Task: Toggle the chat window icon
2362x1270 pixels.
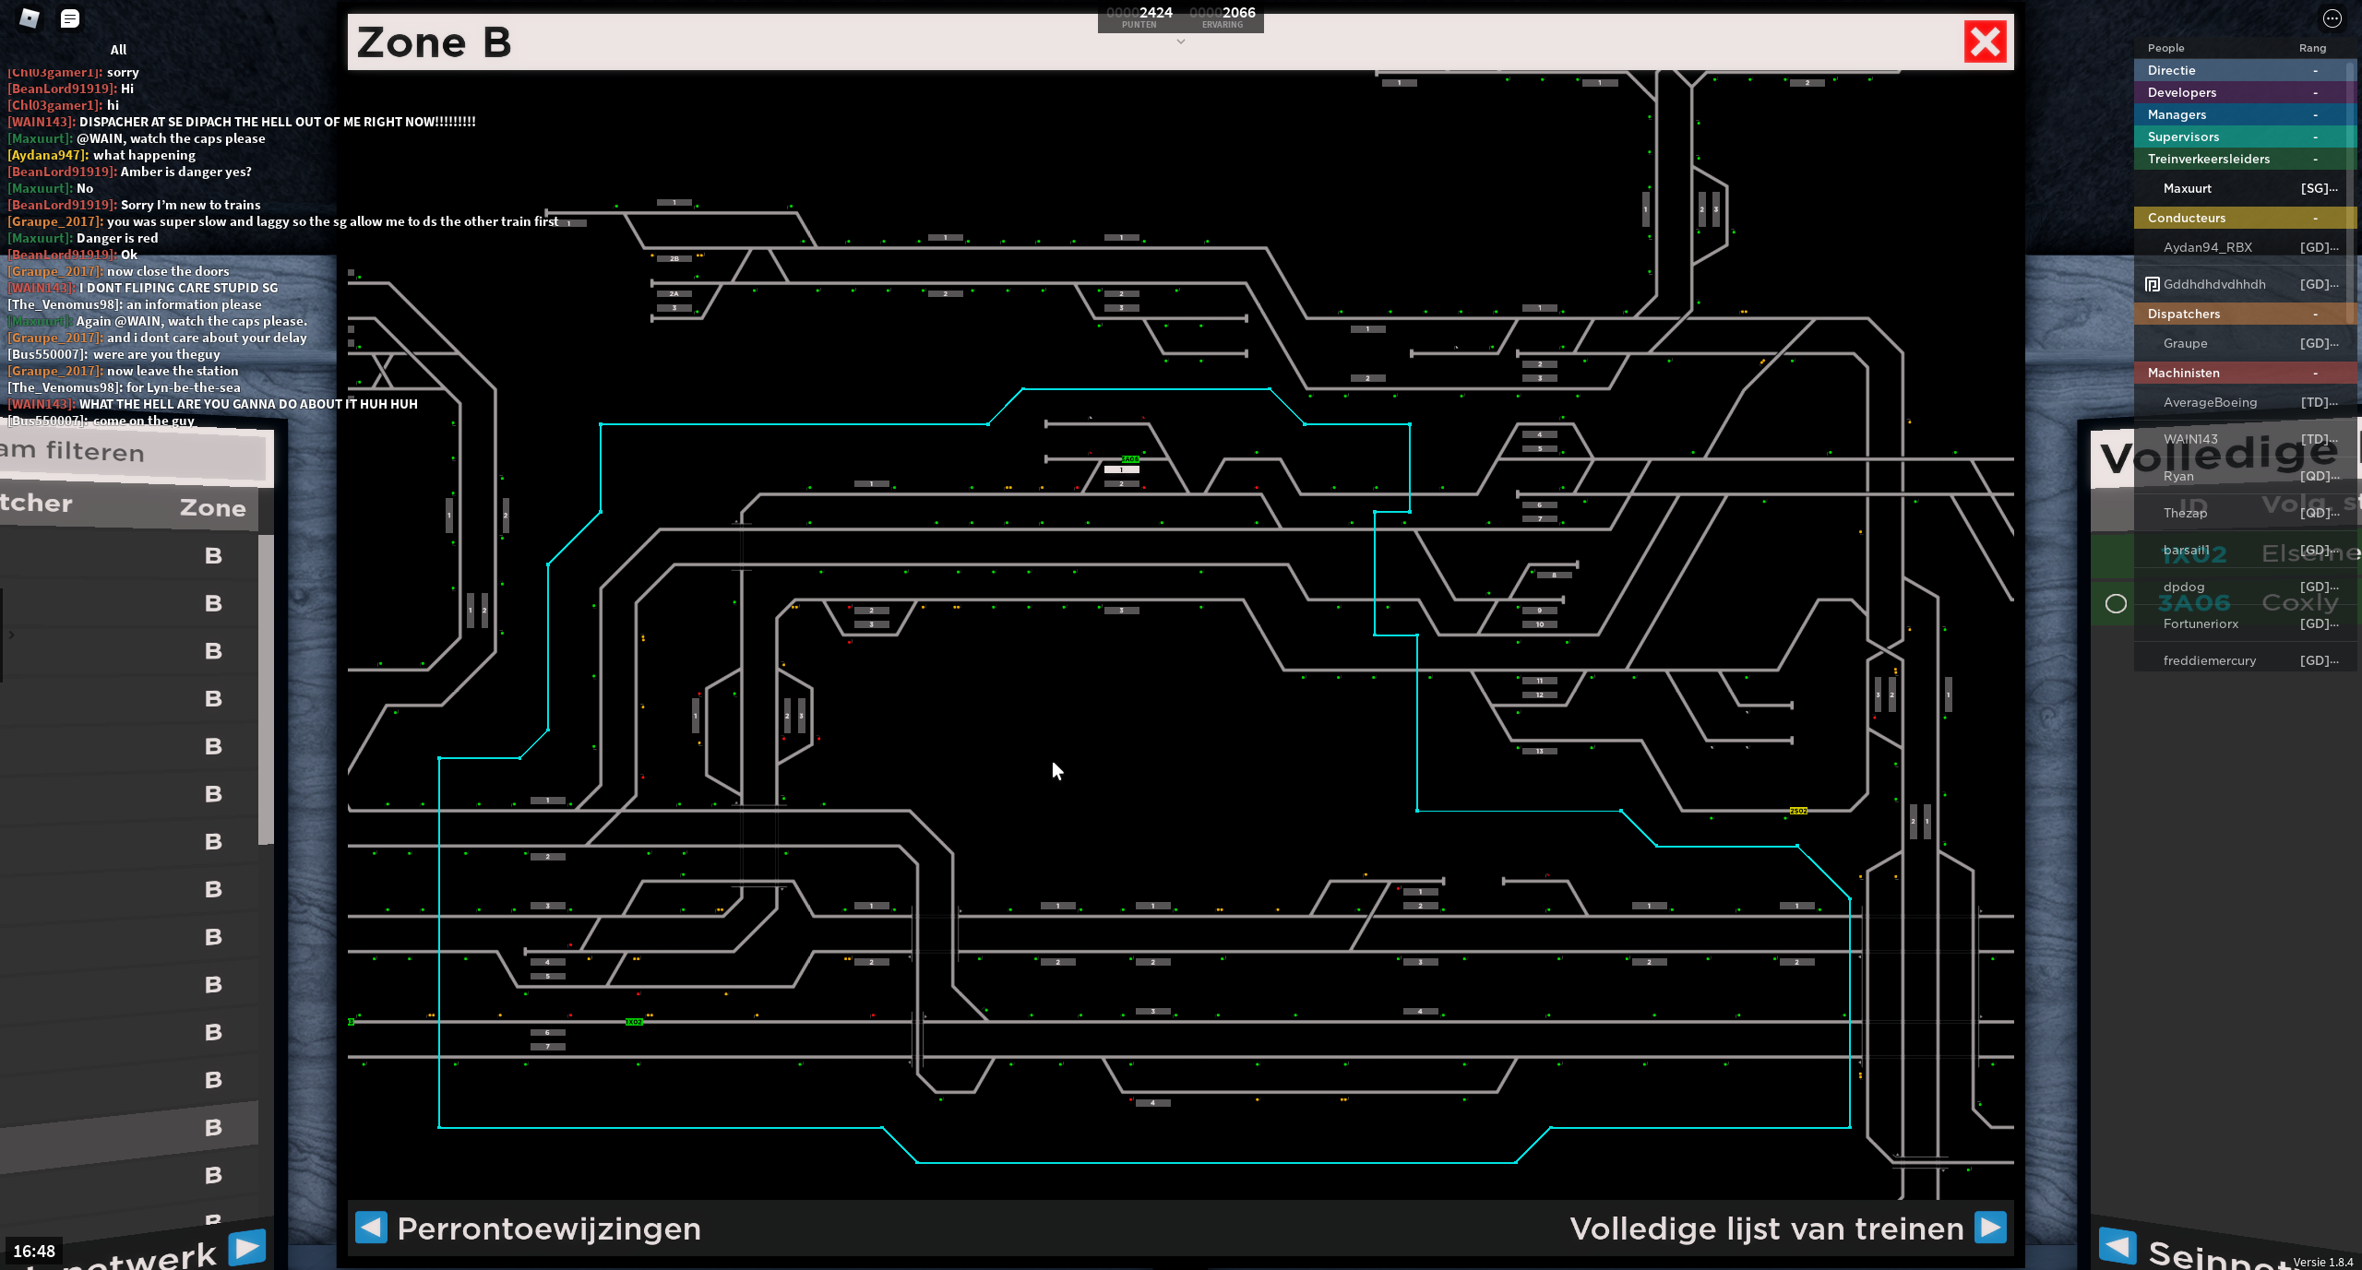Action: [x=70, y=18]
